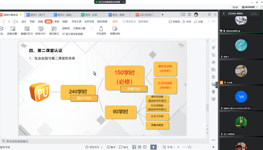The image size is (263, 150).
Task: Toggle the 备注 notes pane in status bar
Action: pyautogui.click(x=111, y=147)
